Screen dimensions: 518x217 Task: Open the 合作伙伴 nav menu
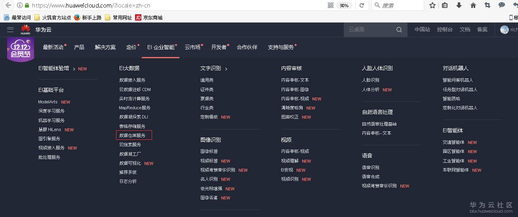click(x=247, y=47)
